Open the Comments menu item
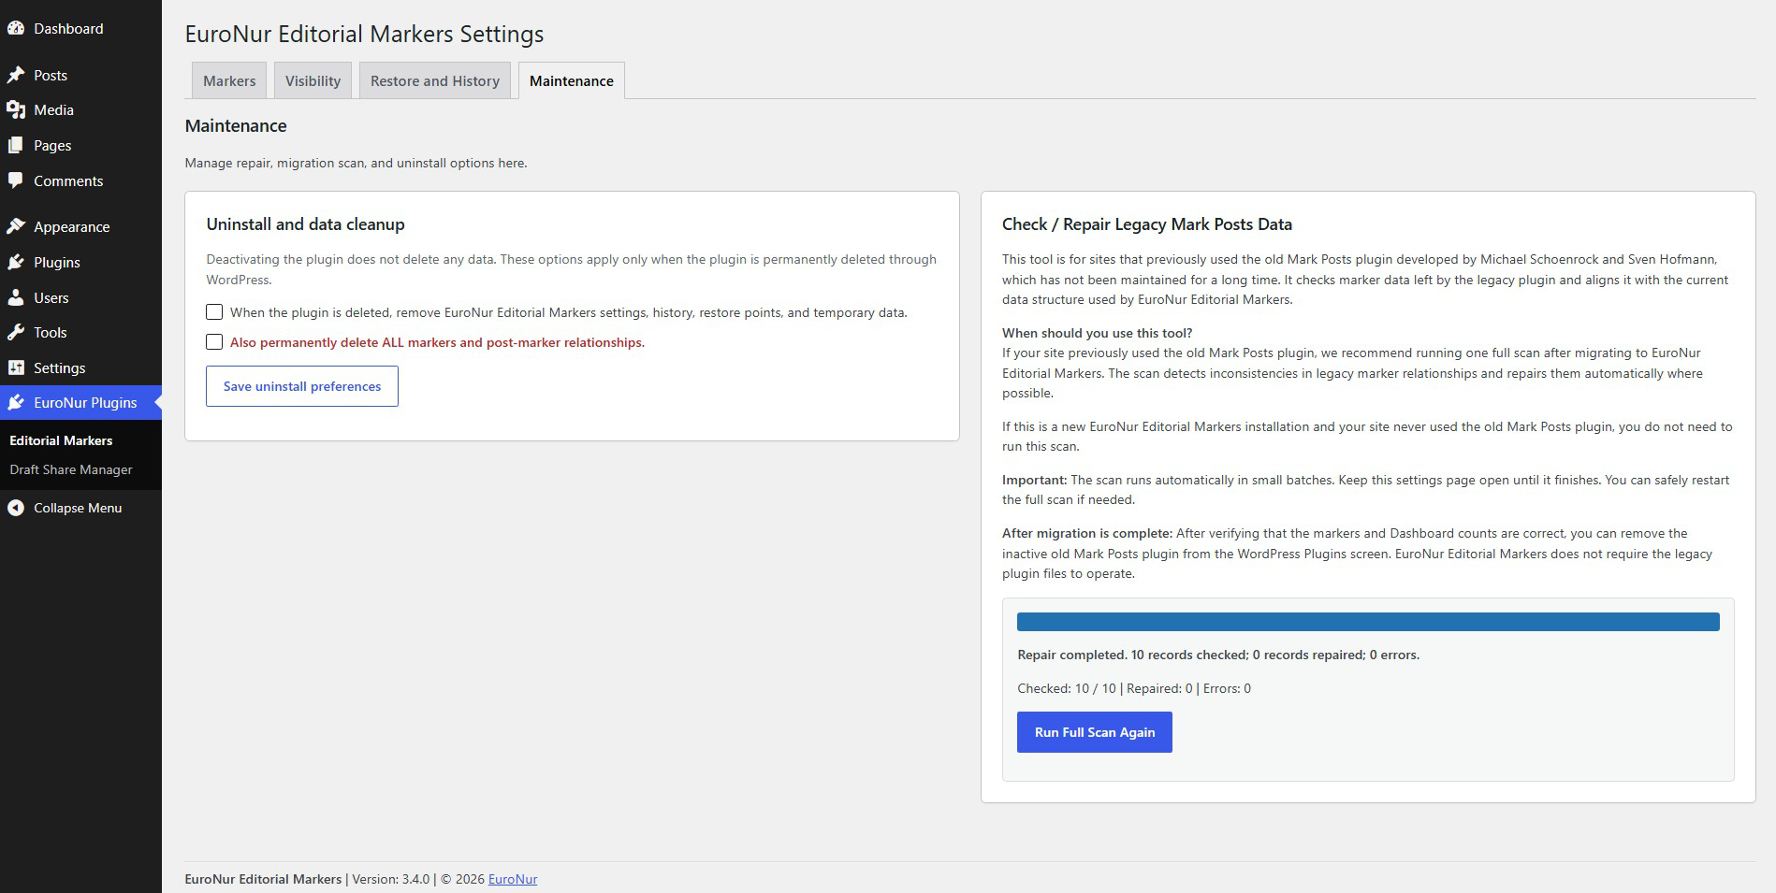Screen dimensions: 1776x893 (80, 180)
